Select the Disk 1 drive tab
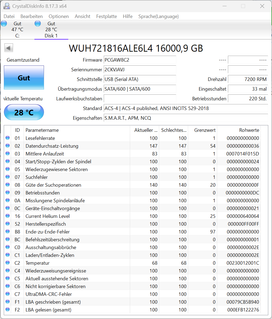The height and width of the screenshot is (319, 272). [x=51, y=30]
